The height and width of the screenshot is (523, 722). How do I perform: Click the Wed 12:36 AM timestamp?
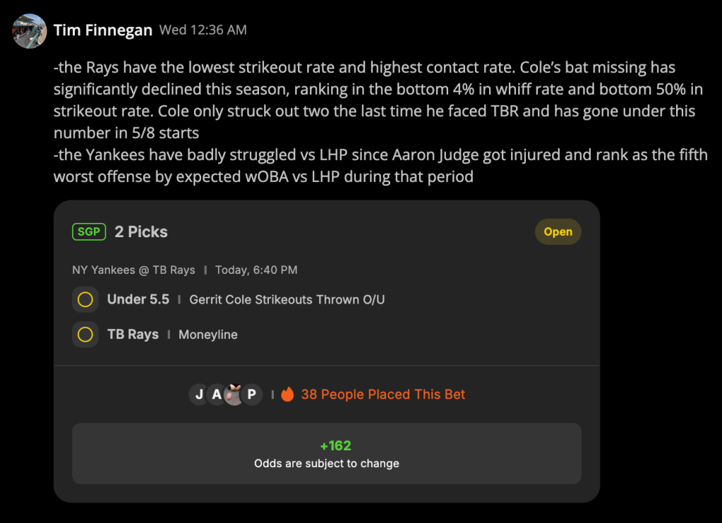[x=203, y=30]
